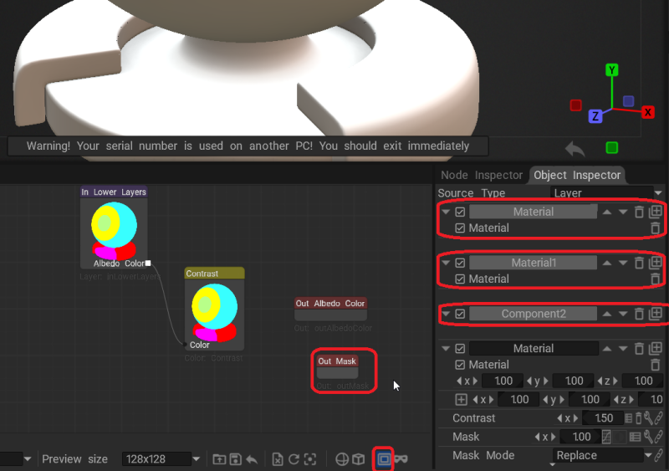Click the blue Z axis on the viewport gizmo
Screen dimensions: 669x471
(595, 116)
